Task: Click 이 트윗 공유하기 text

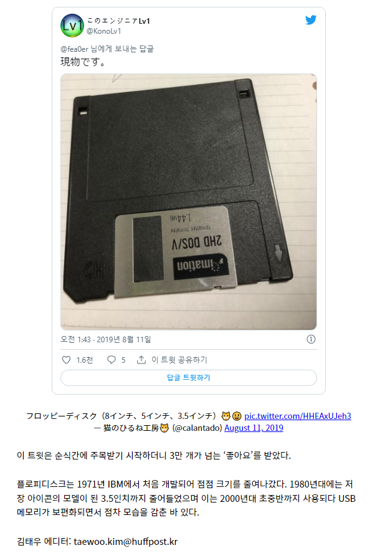Action: 179,360
